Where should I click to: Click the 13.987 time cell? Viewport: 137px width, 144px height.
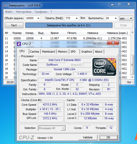(54, 38)
